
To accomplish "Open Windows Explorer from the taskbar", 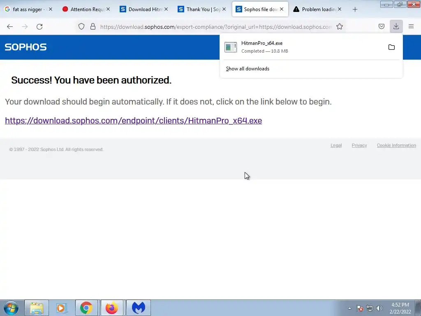I will point(37,308).
